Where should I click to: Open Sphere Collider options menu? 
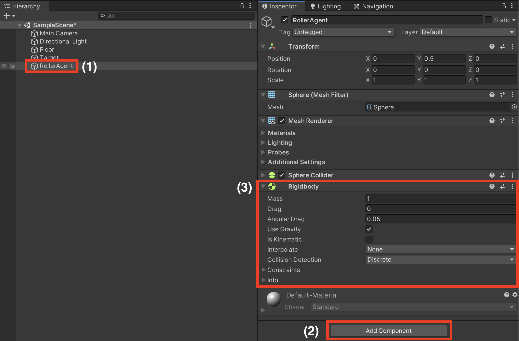(512, 175)
